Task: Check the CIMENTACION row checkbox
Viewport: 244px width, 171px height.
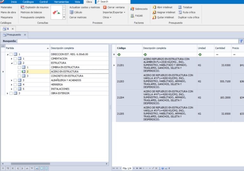Action: click(15, 59)
